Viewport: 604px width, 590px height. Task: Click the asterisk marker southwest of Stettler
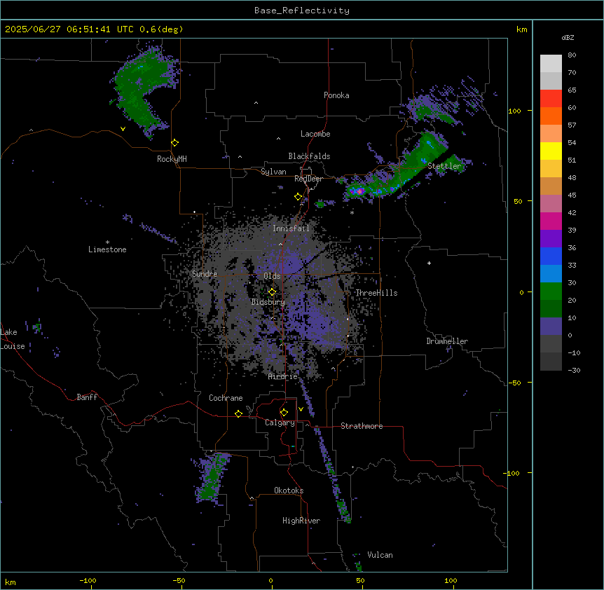(x=352, y=212)
